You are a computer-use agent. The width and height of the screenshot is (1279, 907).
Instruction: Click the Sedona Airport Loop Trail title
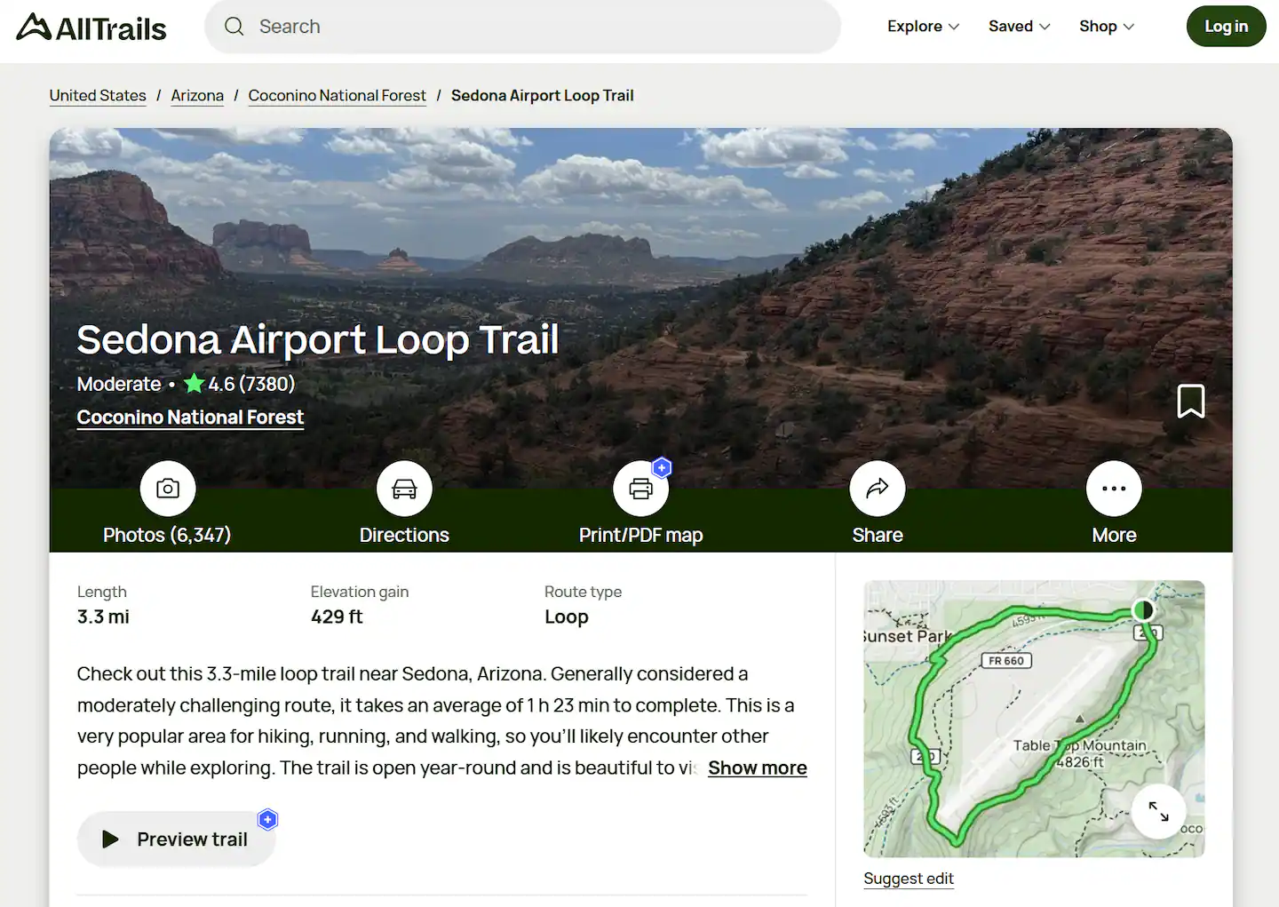tap(318, 339)
